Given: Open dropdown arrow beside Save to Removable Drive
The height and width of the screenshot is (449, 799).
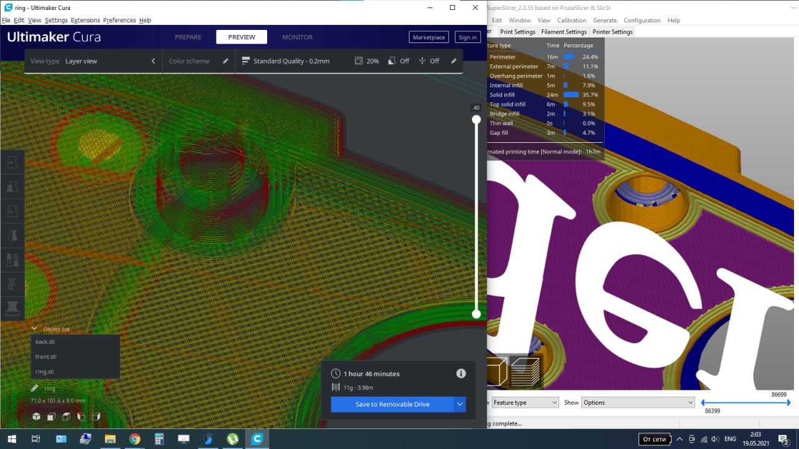Looking at the screenshot, I should (x=460, y=404).
